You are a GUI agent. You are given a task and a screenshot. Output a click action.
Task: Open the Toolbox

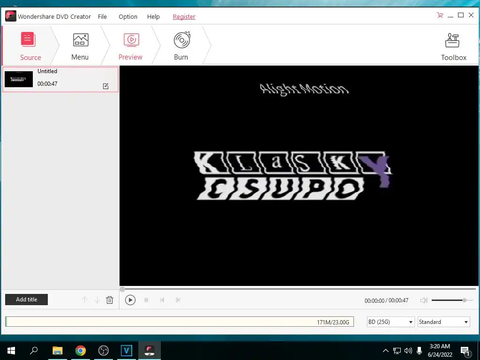[x=453, y=46]
